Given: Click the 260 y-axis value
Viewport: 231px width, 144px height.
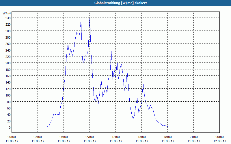Looking at the screenshot, I should (8, 44).
